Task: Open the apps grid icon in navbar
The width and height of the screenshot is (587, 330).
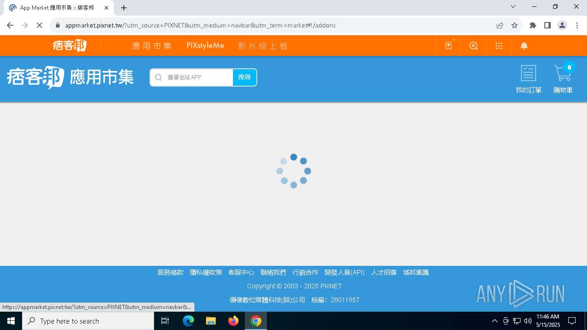Action: coord(499,45)
